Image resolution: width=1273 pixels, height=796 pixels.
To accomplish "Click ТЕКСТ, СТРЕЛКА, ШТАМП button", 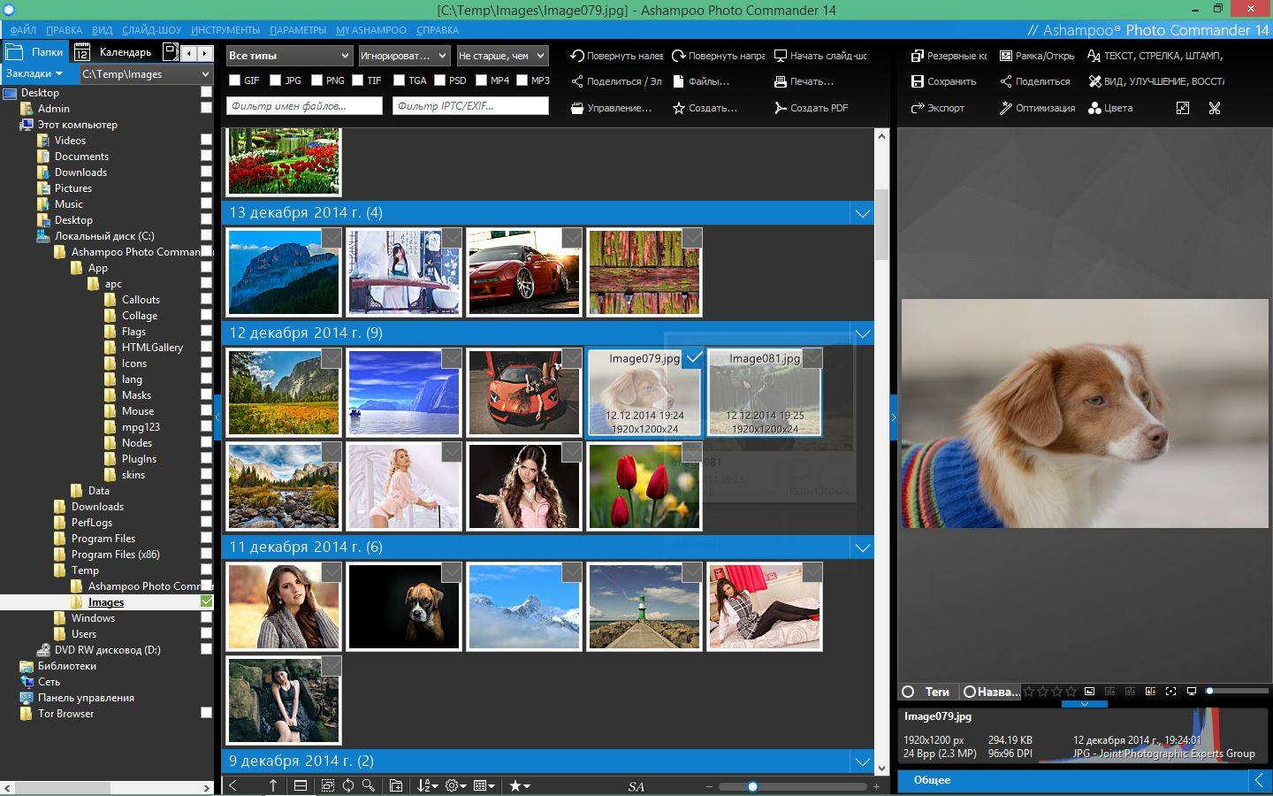I will click(x=1155, y=56).
